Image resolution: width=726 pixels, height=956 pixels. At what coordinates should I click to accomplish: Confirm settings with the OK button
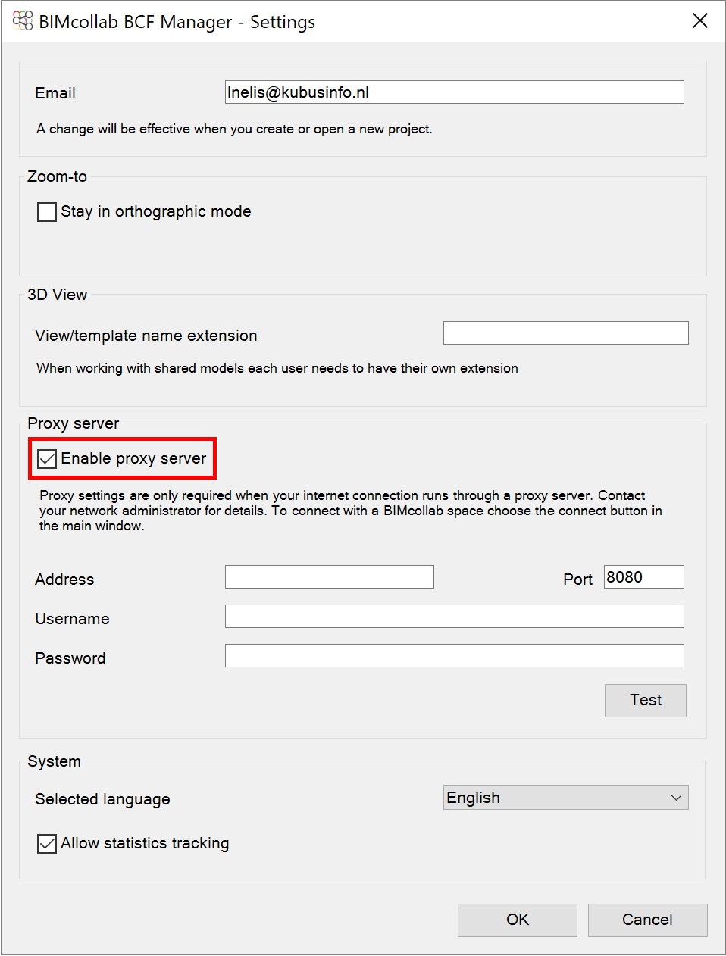tap(518, 920)
